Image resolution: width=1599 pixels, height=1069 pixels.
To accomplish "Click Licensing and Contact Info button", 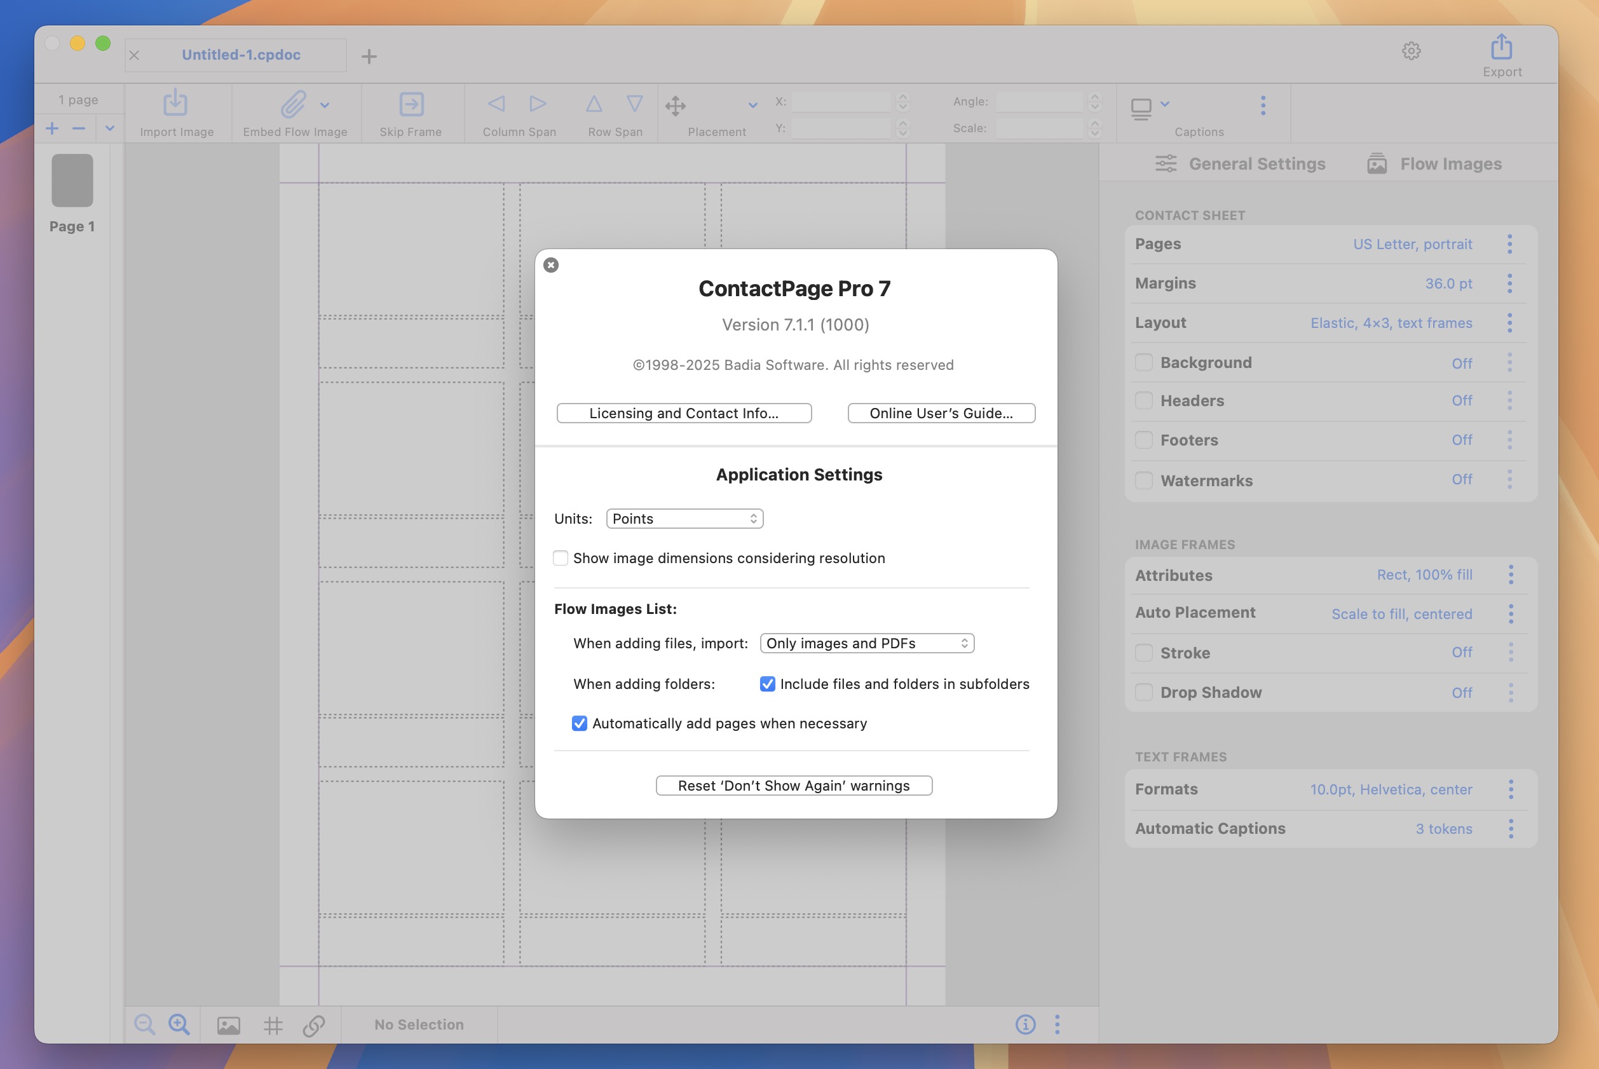I will coord(684,413).
